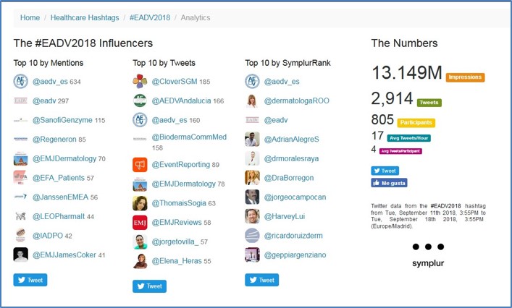
Task: Click the Me gusta Facebook like button
Action: coord(389,183)
